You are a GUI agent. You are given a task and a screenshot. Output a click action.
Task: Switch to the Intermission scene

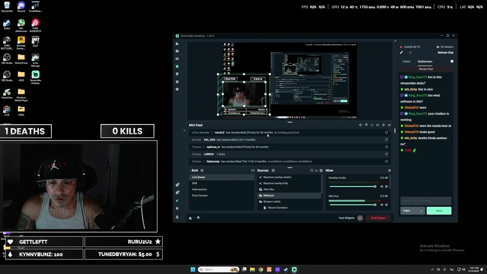(221, 190)
